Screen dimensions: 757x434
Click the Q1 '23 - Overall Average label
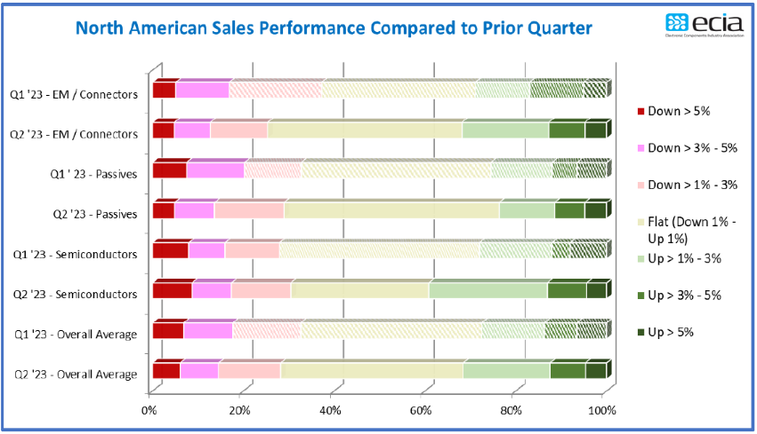pos(76,335)
